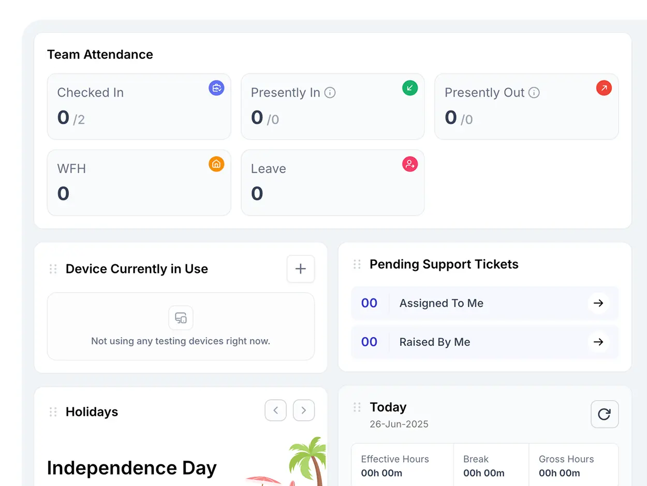This screenshot has width=647, height=486.
Task: Grab the Pending Support Tickets drag handle
Action: 357,264
